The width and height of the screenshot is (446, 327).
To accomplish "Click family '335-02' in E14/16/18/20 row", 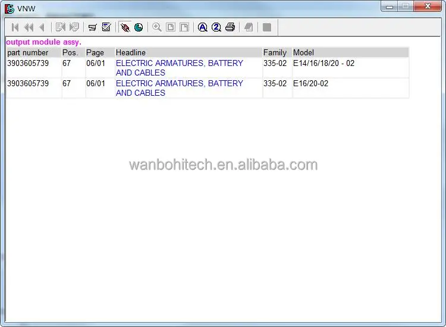I will pos(275,63).
